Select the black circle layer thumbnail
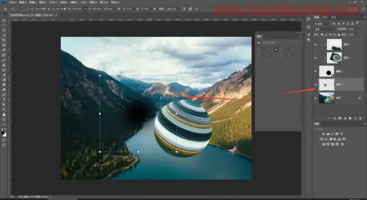The image size is (367, 200). pos(326,71)
